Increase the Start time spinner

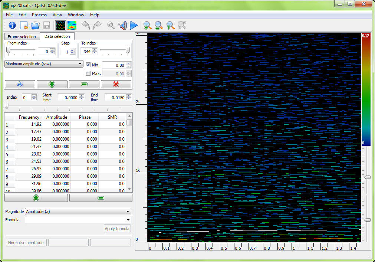pyautogui.click(x=82, y=96)
